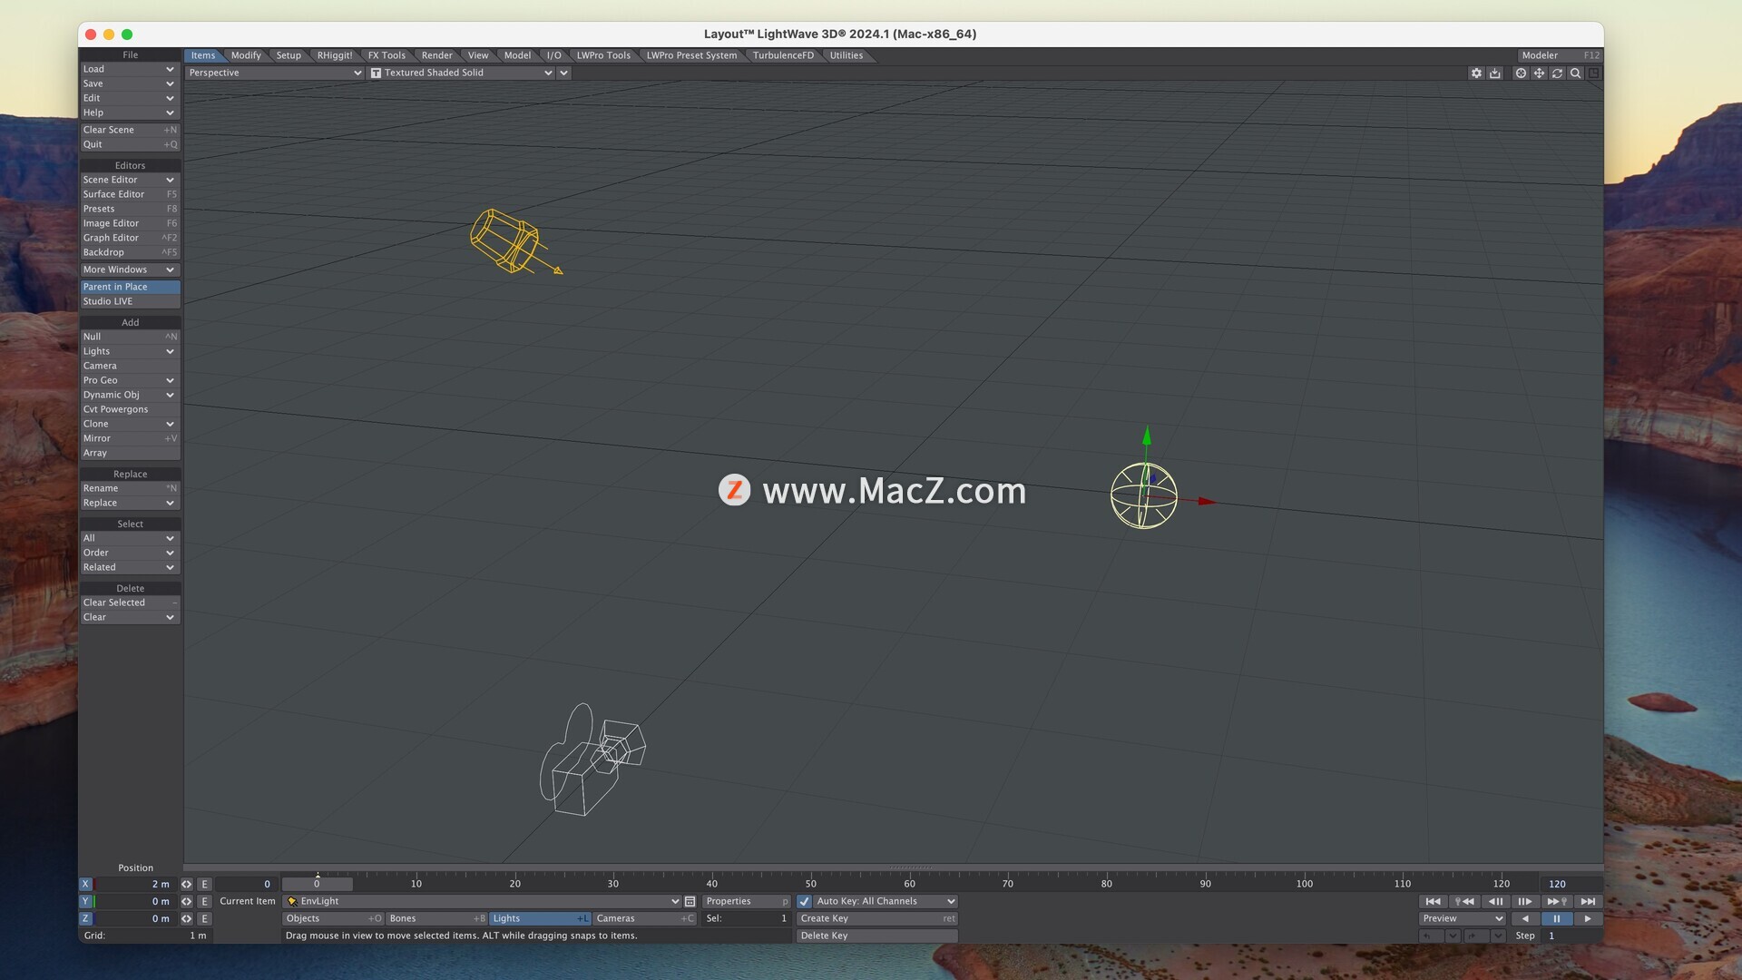Toggle viewport maximize layout icon

pos(1594,73)
